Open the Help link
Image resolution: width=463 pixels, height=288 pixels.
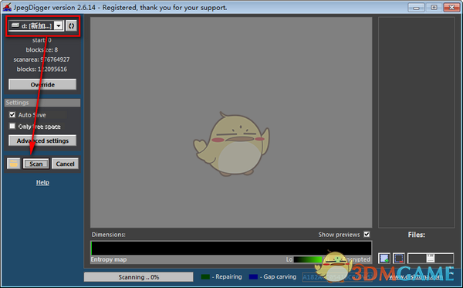coord(42,182)
